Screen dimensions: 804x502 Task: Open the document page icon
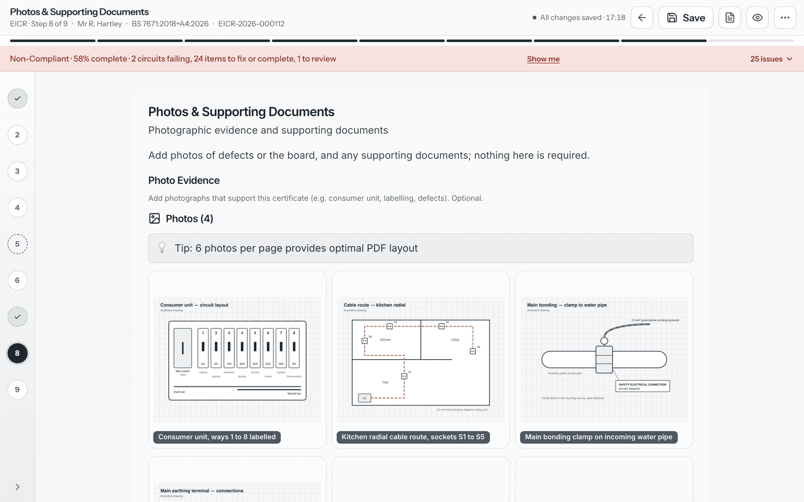[730, 18]
